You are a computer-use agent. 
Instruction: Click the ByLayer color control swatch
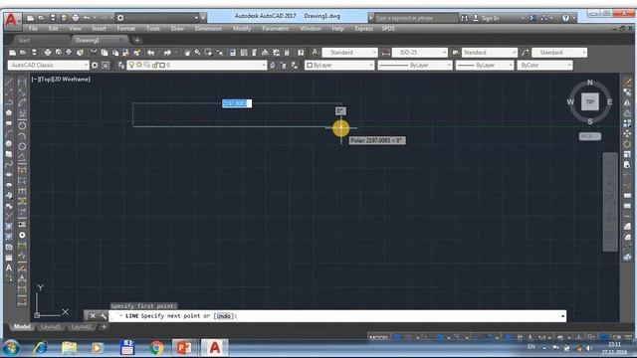pos(310,65)
